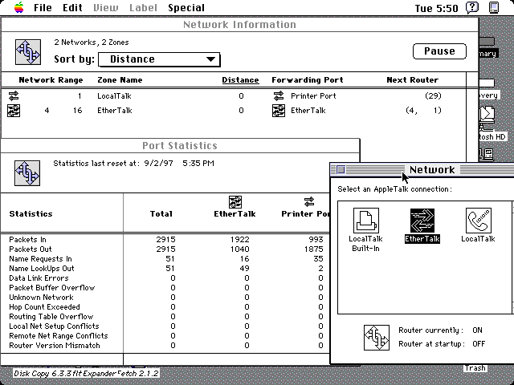Click the router icon in Network Information
Viewport: 514px width, 385px height.
click(x=28, y=52)
